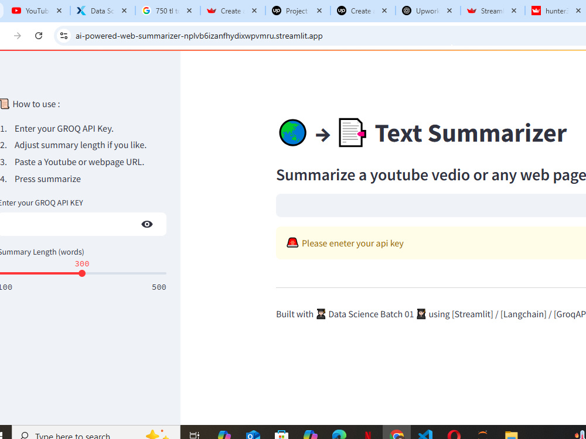
Task: Click the document emoji in the title
Action: (352, 132)
